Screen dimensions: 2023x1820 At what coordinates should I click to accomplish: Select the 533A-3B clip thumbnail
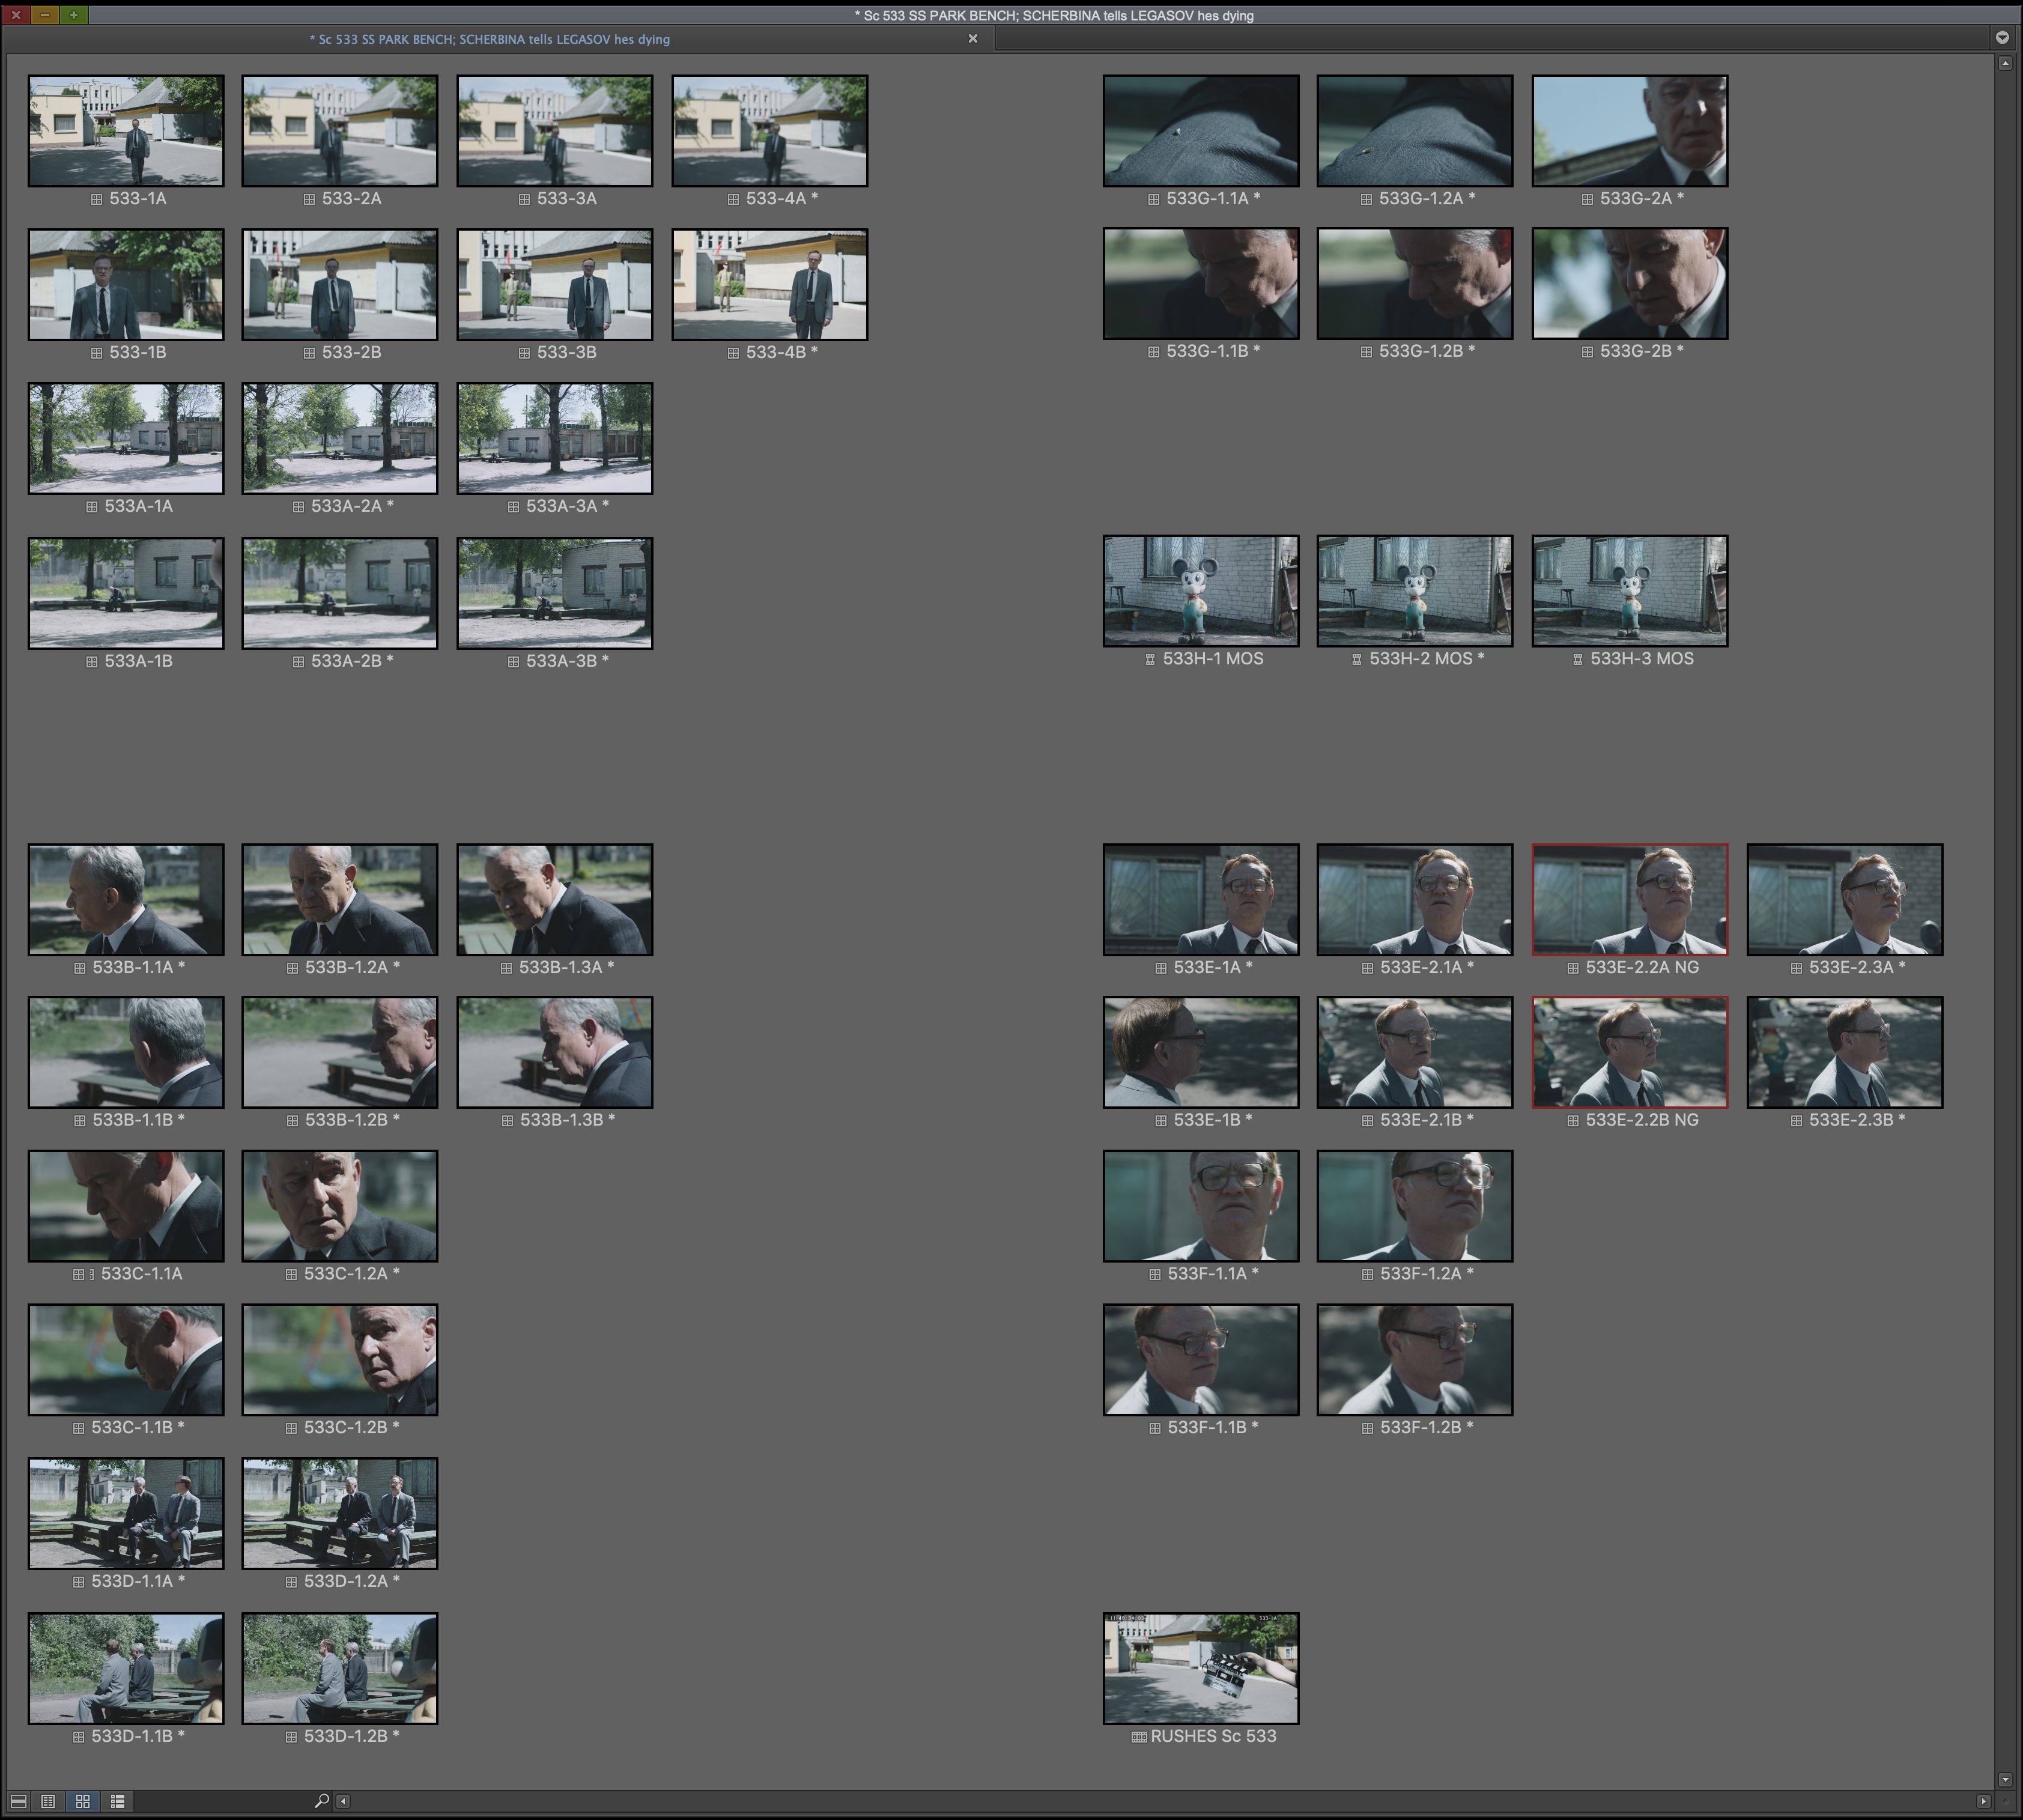pyautogui.click(x=555, y=594)
